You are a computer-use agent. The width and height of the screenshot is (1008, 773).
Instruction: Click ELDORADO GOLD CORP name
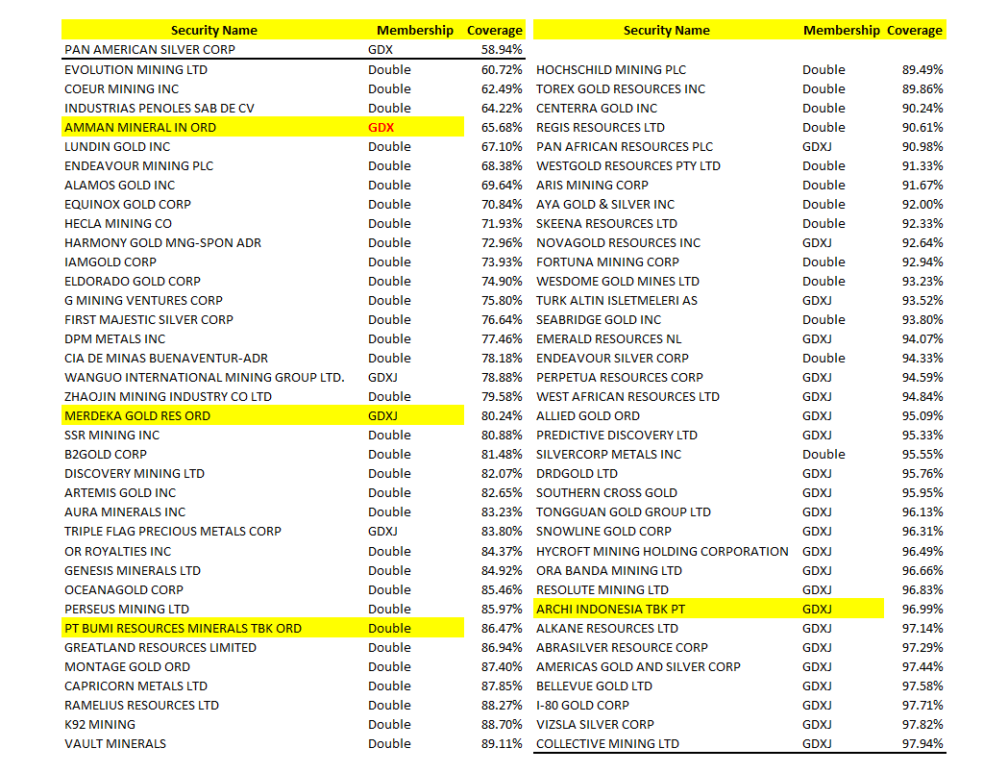(x=133, y=282)
